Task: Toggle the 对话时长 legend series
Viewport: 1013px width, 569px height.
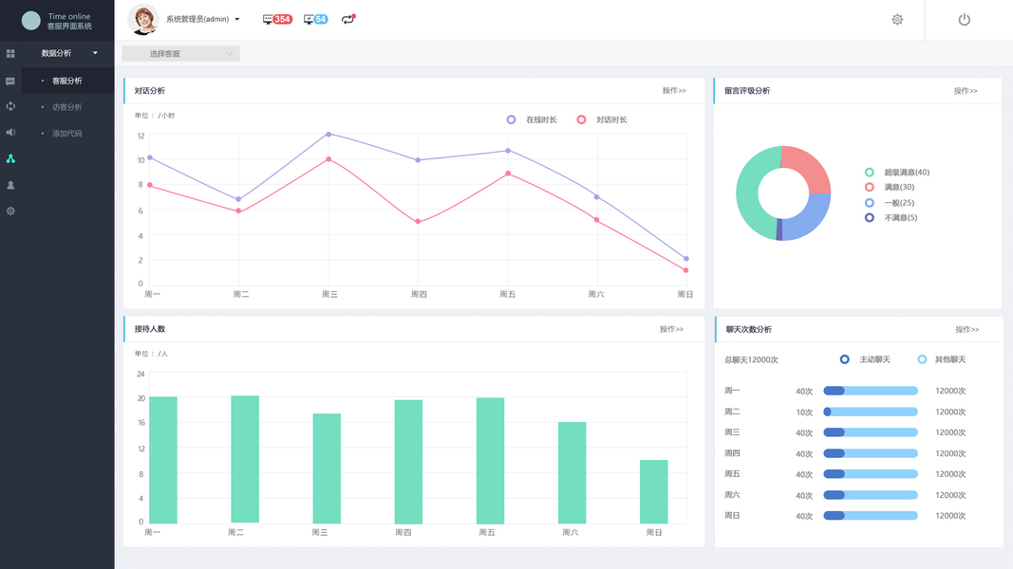Action: [x=602, y=120]
